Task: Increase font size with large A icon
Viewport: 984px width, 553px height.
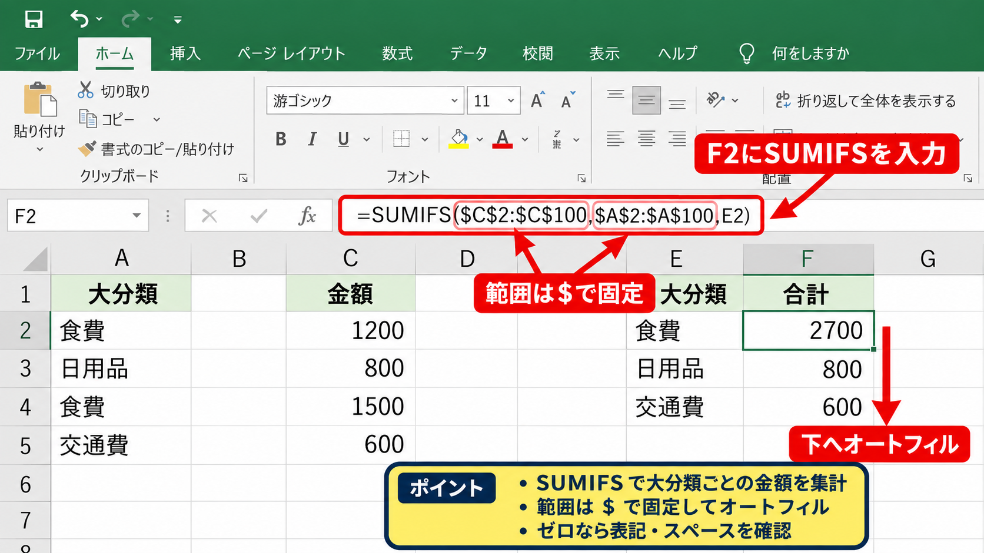Action: [x=537, y=100]
